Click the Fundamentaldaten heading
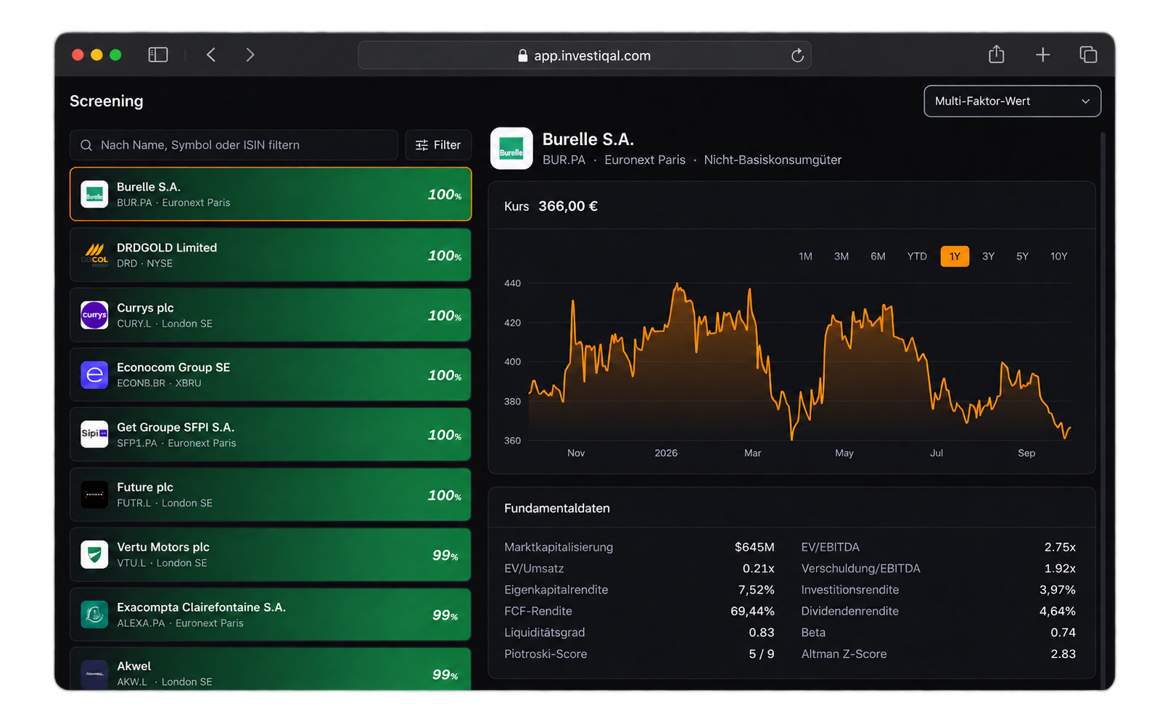Image resolution: width=1168 pixels, height=708 pixels. [557, 509]
